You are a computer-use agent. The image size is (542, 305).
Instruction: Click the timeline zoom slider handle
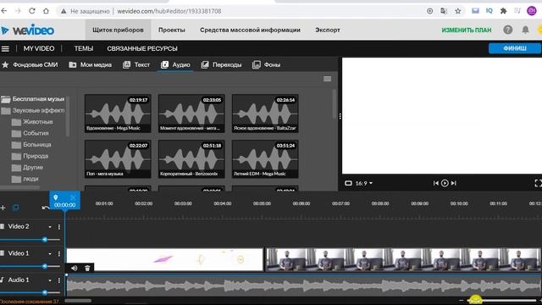coord(475,299)
